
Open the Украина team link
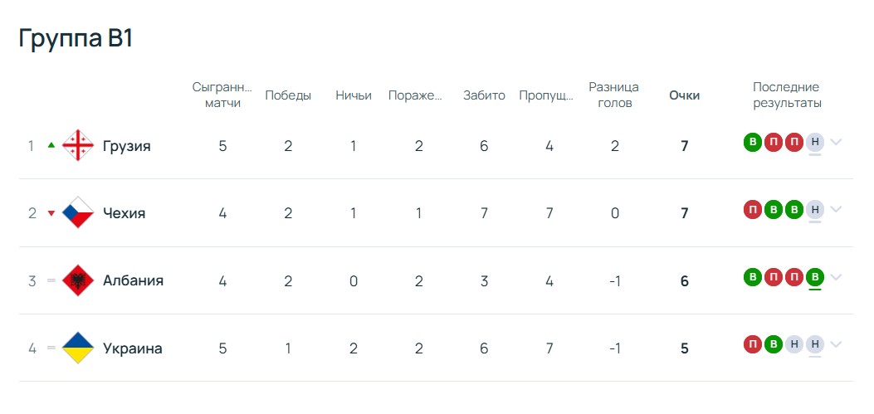tap(133, 348)
